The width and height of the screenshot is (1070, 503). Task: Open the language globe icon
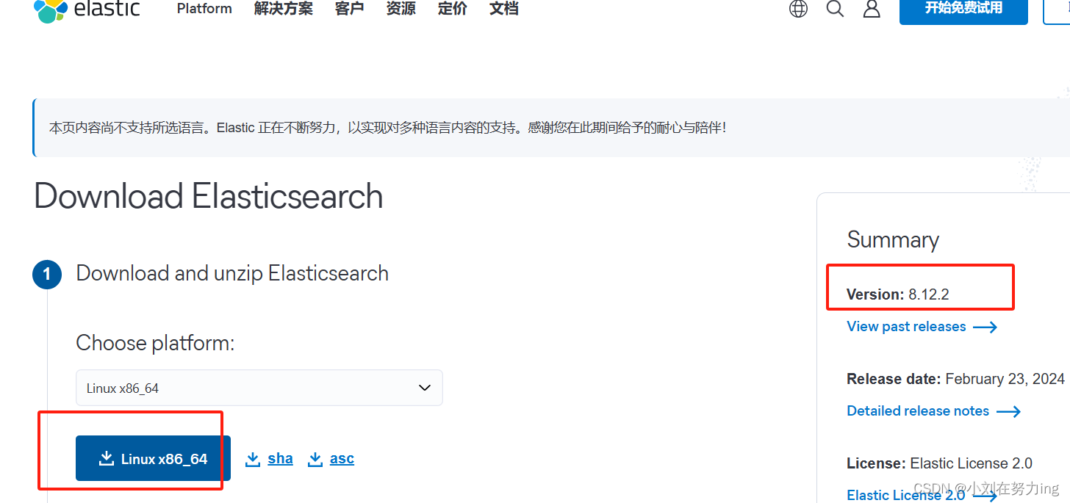[x=798, y=9]
